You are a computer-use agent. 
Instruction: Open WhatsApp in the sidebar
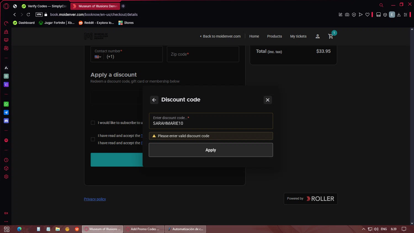click(6, 104)
